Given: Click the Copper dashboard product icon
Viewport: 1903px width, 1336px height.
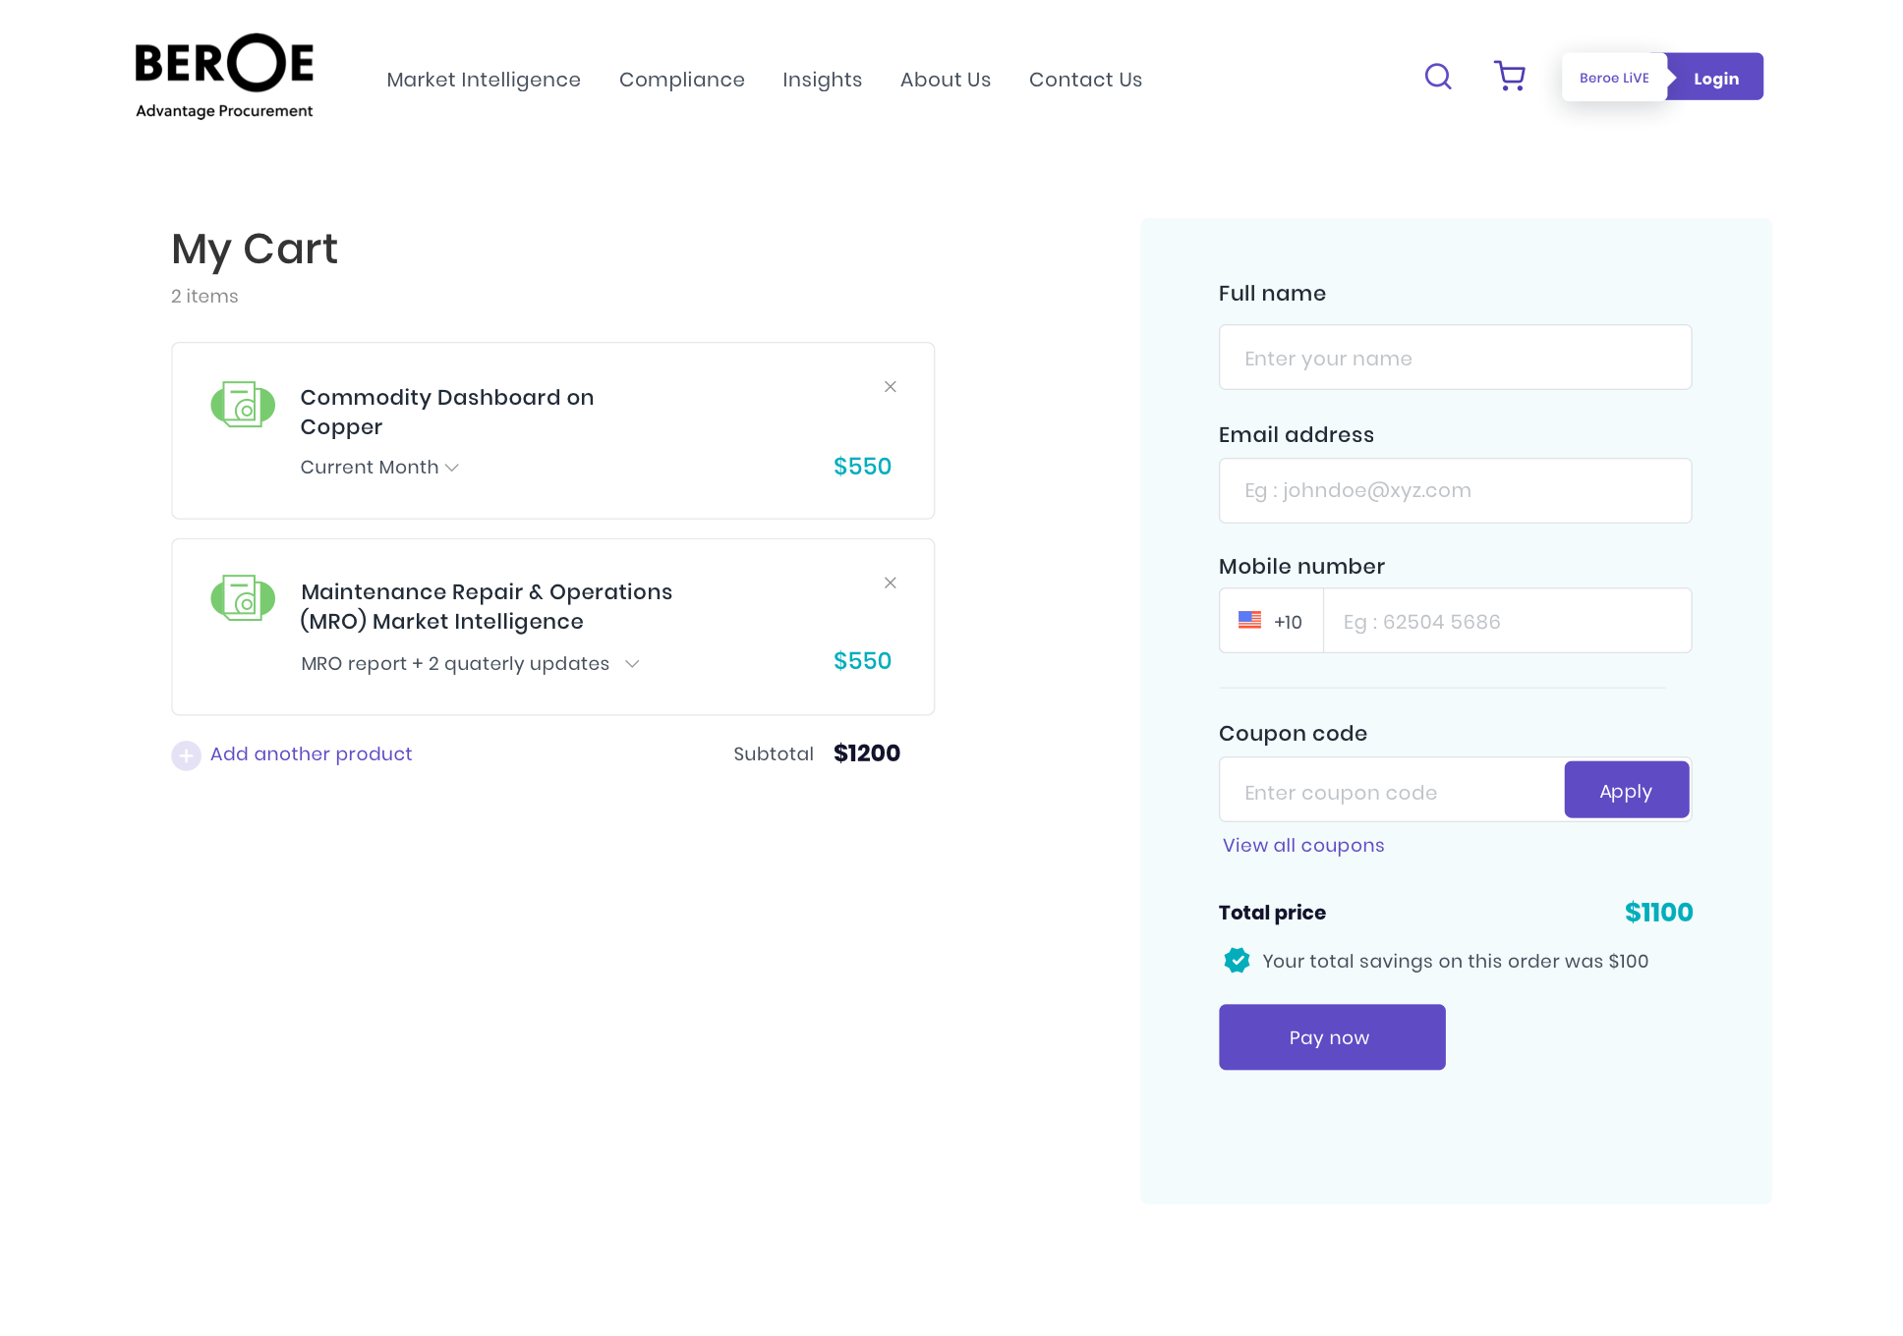Looking at the screenshot, I should pyautogui.click(x=243, y=404).
